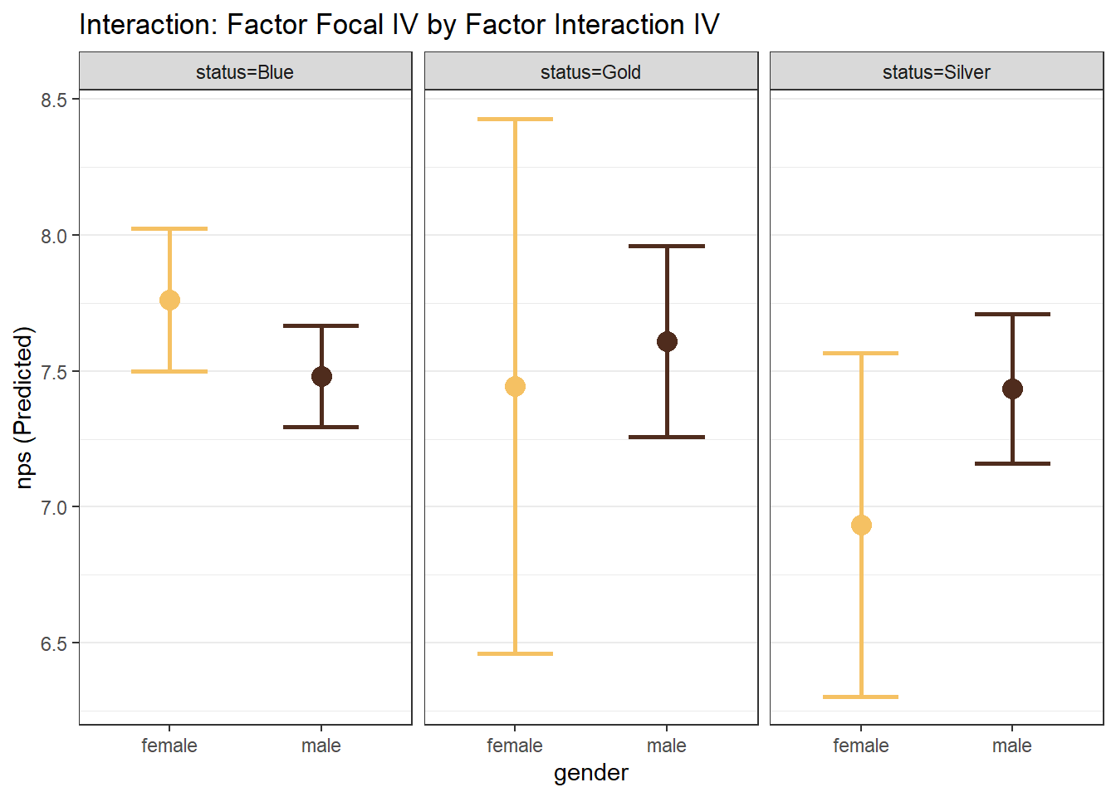Click the status=Blue facet header

[245, 72]
